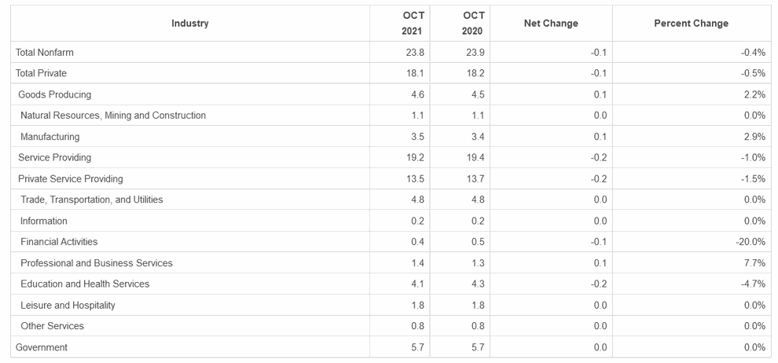
Task: Select Private Service Providing row label
Action: point(71,178)
